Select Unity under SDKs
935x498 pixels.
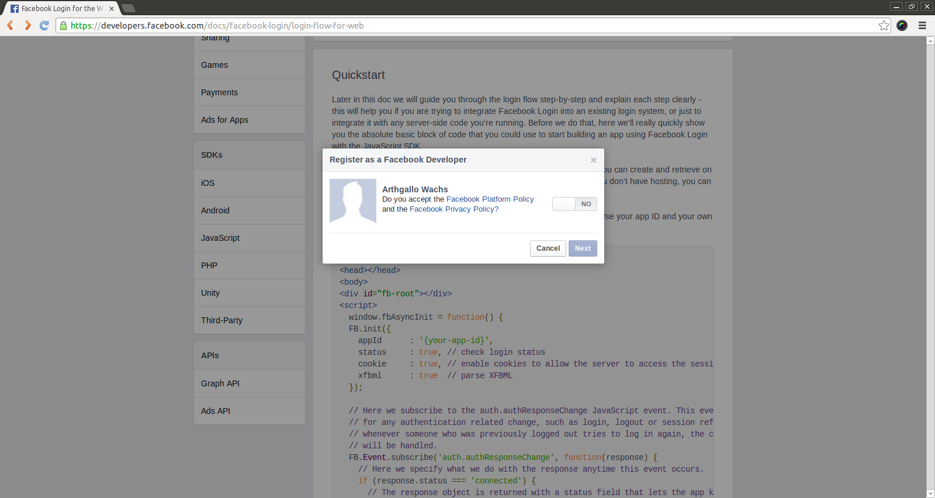coord(250,293)
